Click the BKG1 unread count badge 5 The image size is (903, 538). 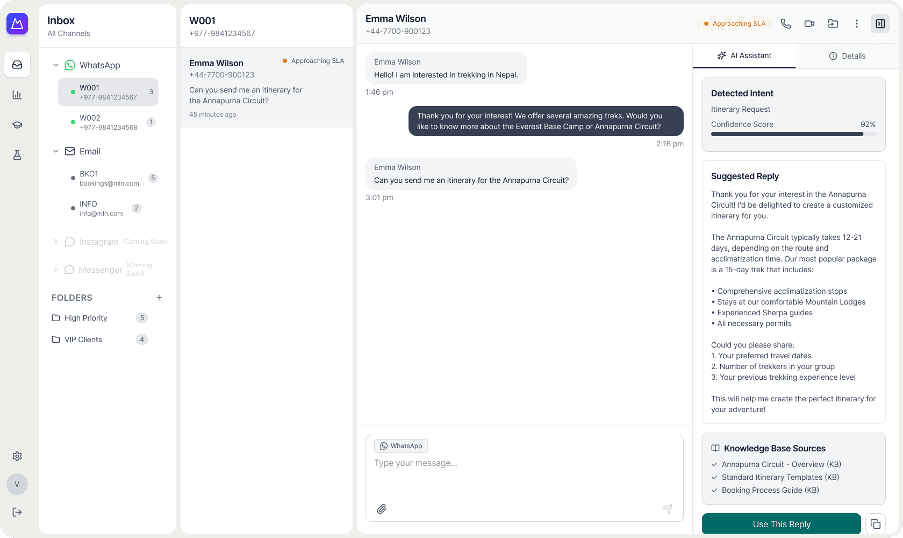153,178
